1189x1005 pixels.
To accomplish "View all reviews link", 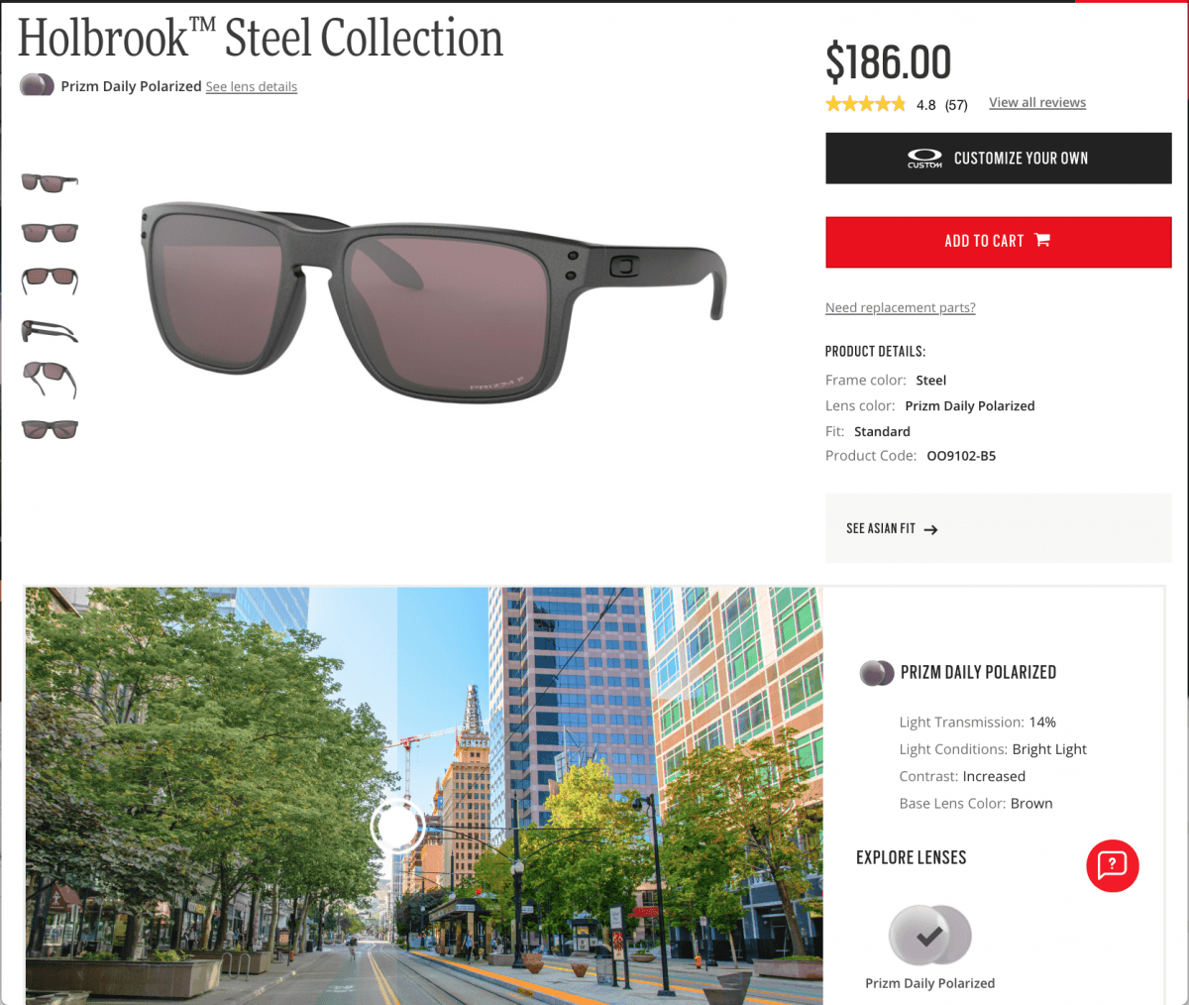I will point(1037,103).
